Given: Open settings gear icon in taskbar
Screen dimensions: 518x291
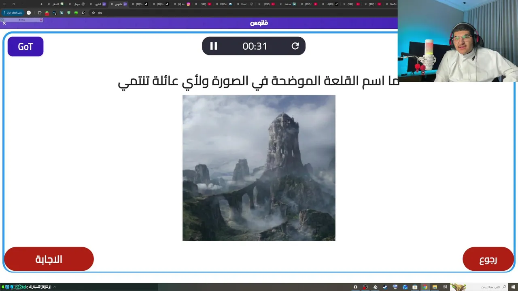Looking at the screenshot, I should (x=355, y=287).
